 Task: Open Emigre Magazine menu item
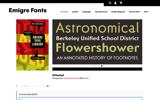[118, 12]
